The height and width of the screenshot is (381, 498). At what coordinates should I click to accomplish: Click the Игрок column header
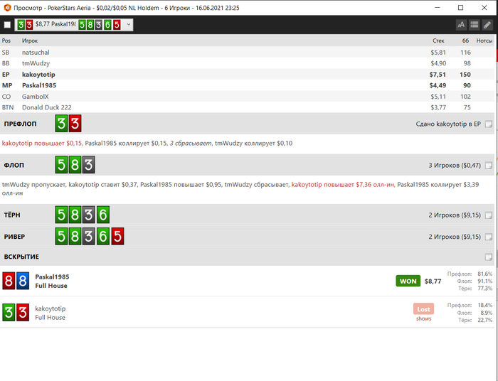coord(30,41)
